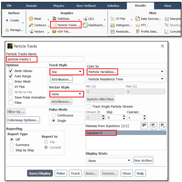Open the FFT plot tool

click(x=142, y=25)
